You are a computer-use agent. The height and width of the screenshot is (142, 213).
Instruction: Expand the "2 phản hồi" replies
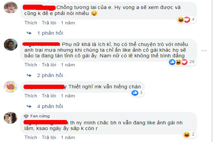tap(50, 75)
